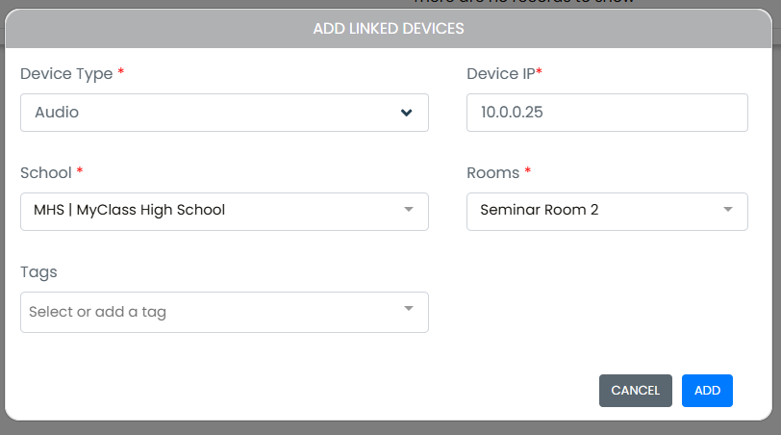Select the Audio device type box

pos(212,113)
